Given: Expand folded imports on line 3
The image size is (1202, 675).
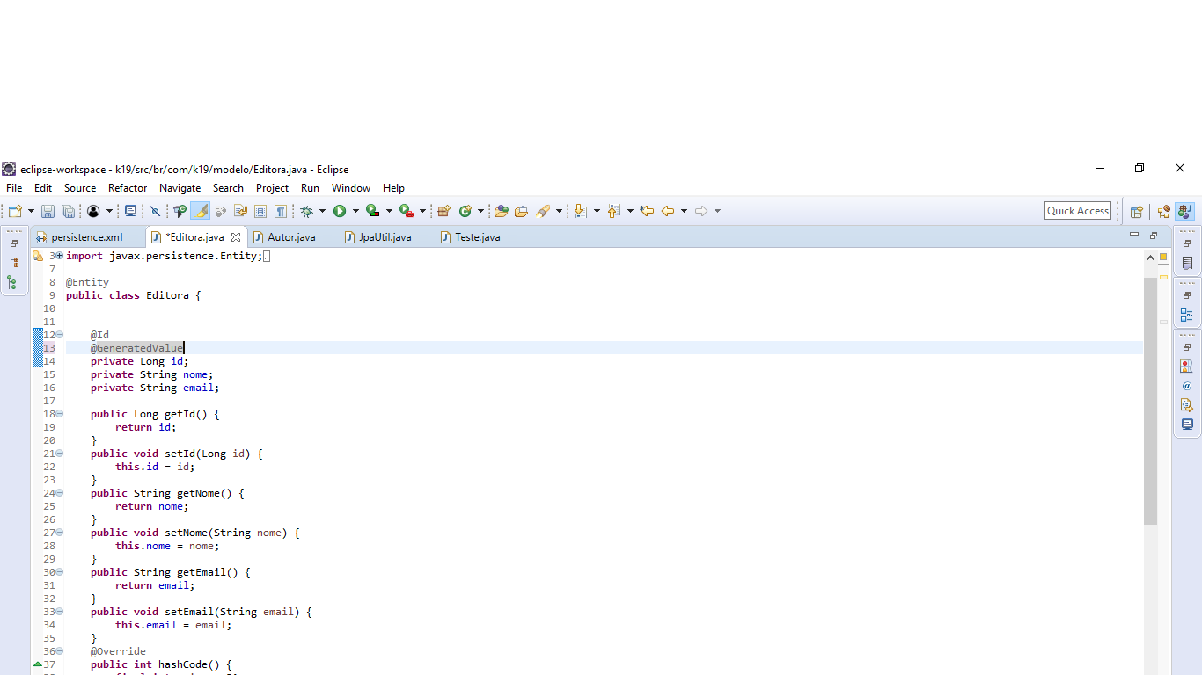Looking at the screenshot, I should [60, 256].
